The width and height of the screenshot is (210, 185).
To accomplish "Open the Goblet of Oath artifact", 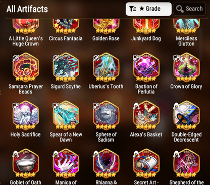I will (x=26, y=163).
